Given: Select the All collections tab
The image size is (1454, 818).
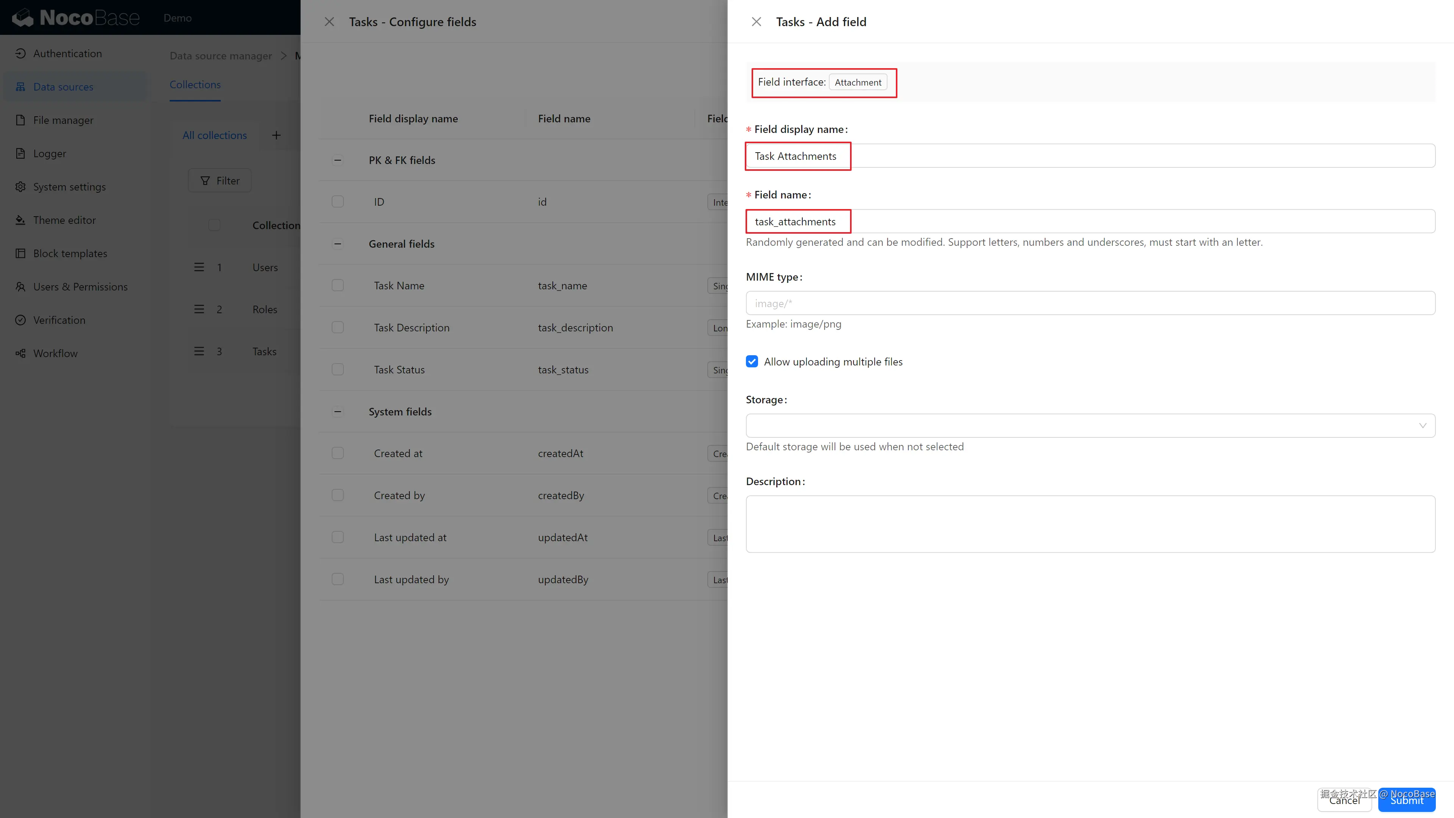Looking at the screenshot, I should tap(214, 136).
